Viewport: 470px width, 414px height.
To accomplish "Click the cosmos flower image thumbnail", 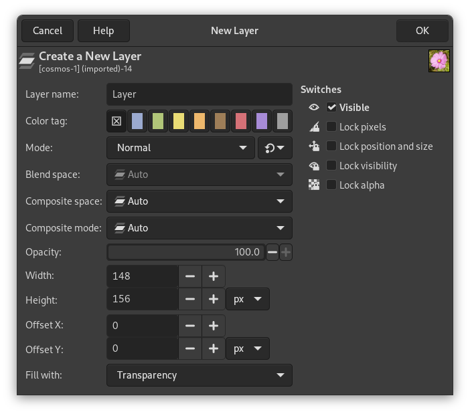I will pos(439,61).
